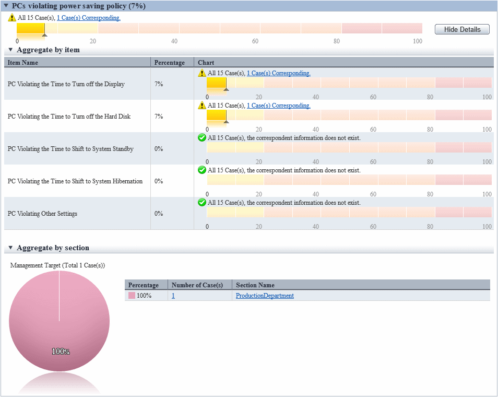Collapse the Aggregate by section panel
The width and height of the screenshot is (498, 397).
[x=10, y=248]
